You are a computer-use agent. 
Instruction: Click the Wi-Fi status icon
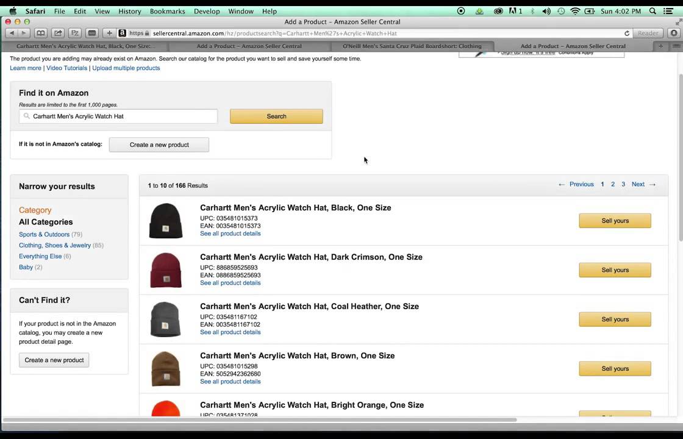575,12
